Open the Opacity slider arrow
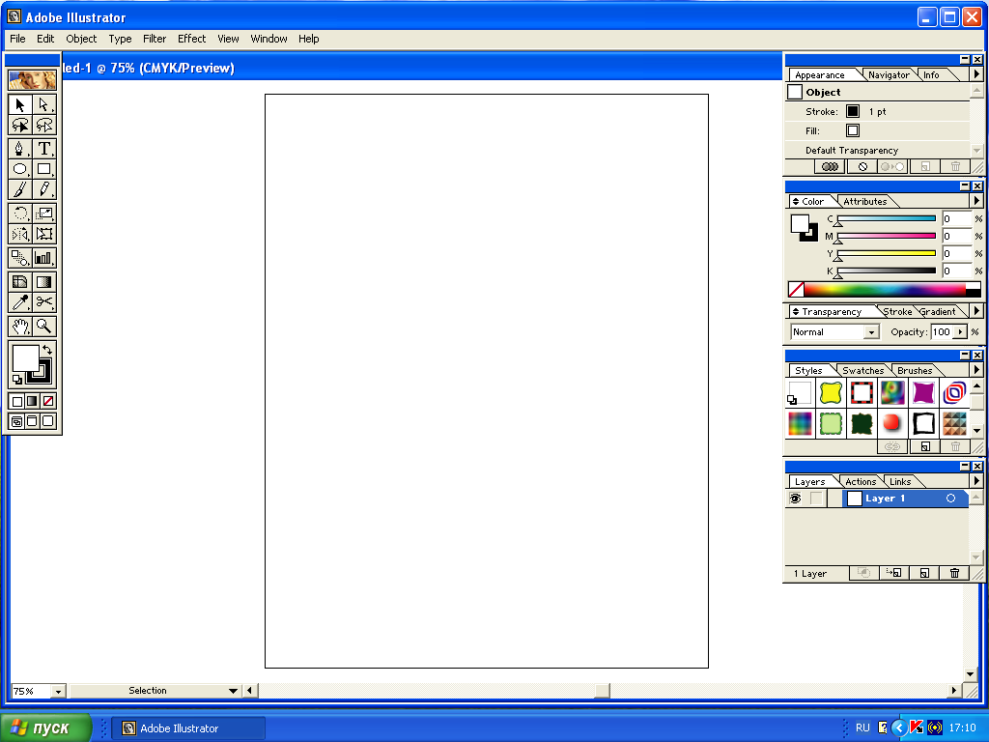 pos(961,332)
